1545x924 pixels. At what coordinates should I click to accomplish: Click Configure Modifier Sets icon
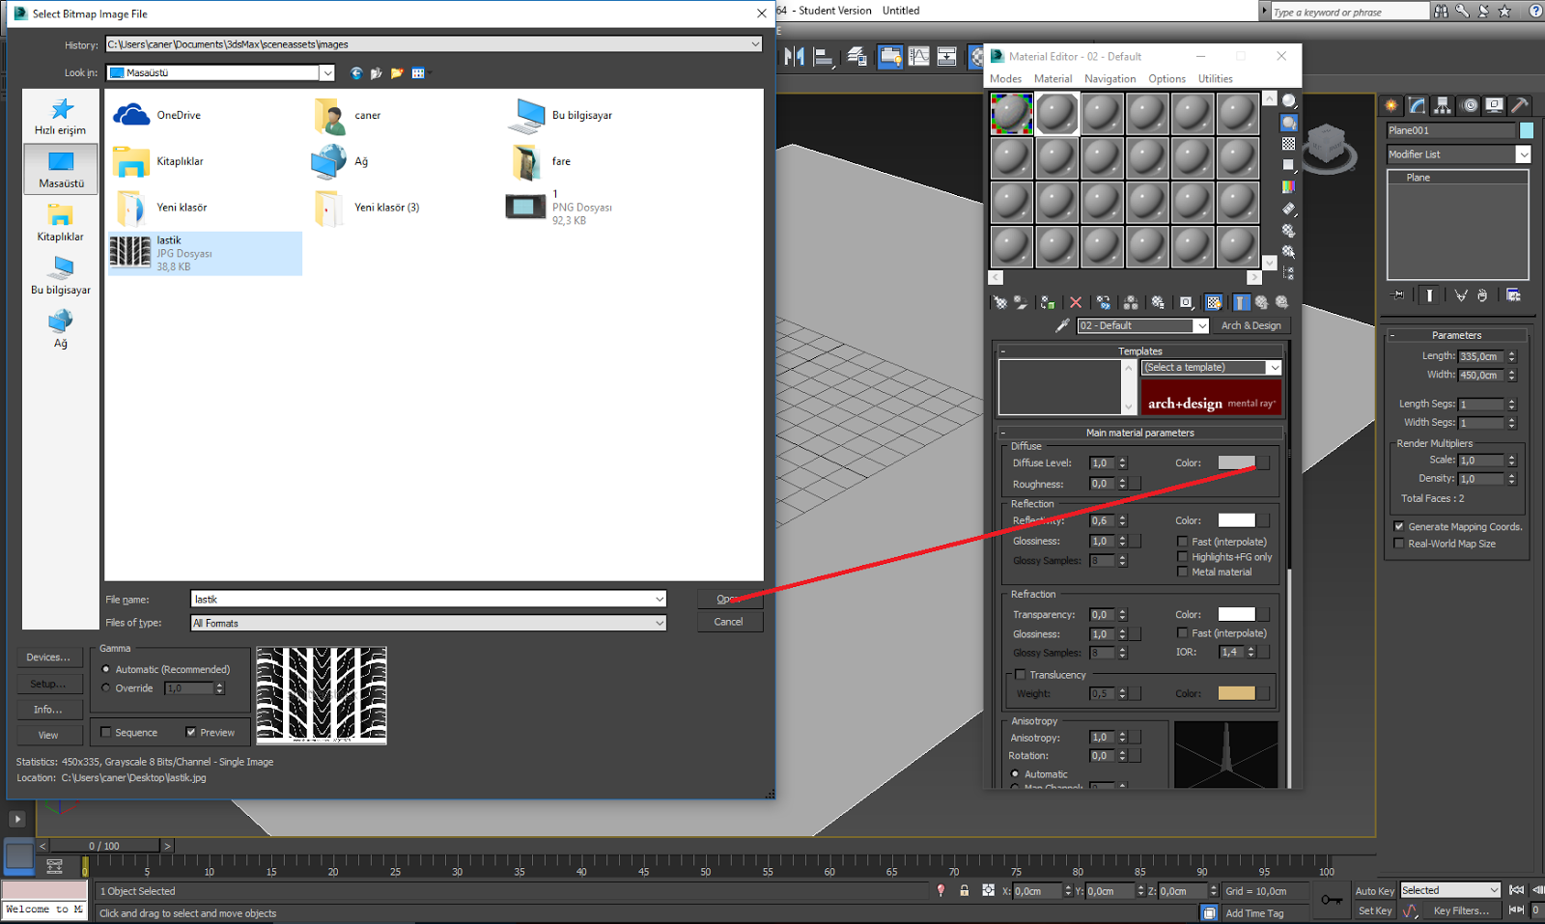click(x=1513, y=294)
